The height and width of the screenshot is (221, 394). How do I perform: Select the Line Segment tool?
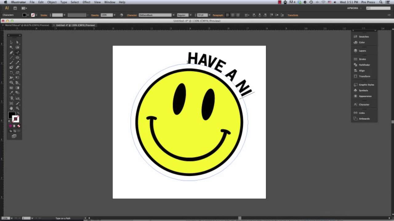(x=11, y=57)
